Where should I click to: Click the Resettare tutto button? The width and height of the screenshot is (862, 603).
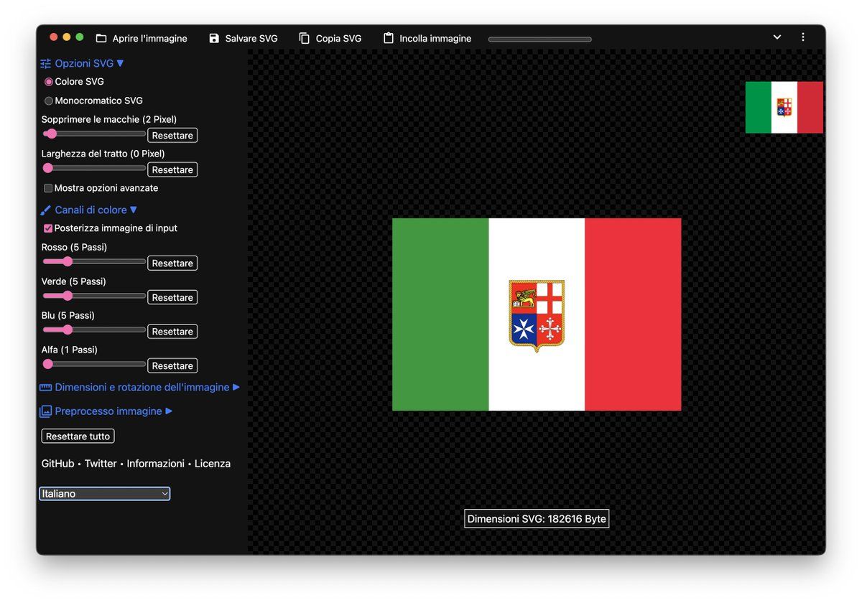pyautogui.click(x=78, y=436)
